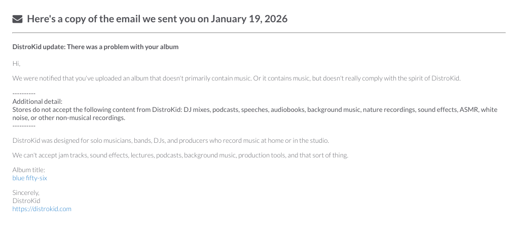Visit the https://distrokid.com link
The height and width of the screenshot is (238, 515).
(x=42, y=209)
